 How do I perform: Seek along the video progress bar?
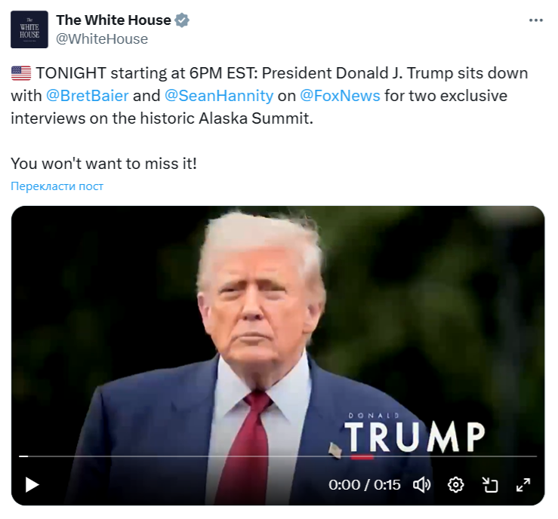278,456
